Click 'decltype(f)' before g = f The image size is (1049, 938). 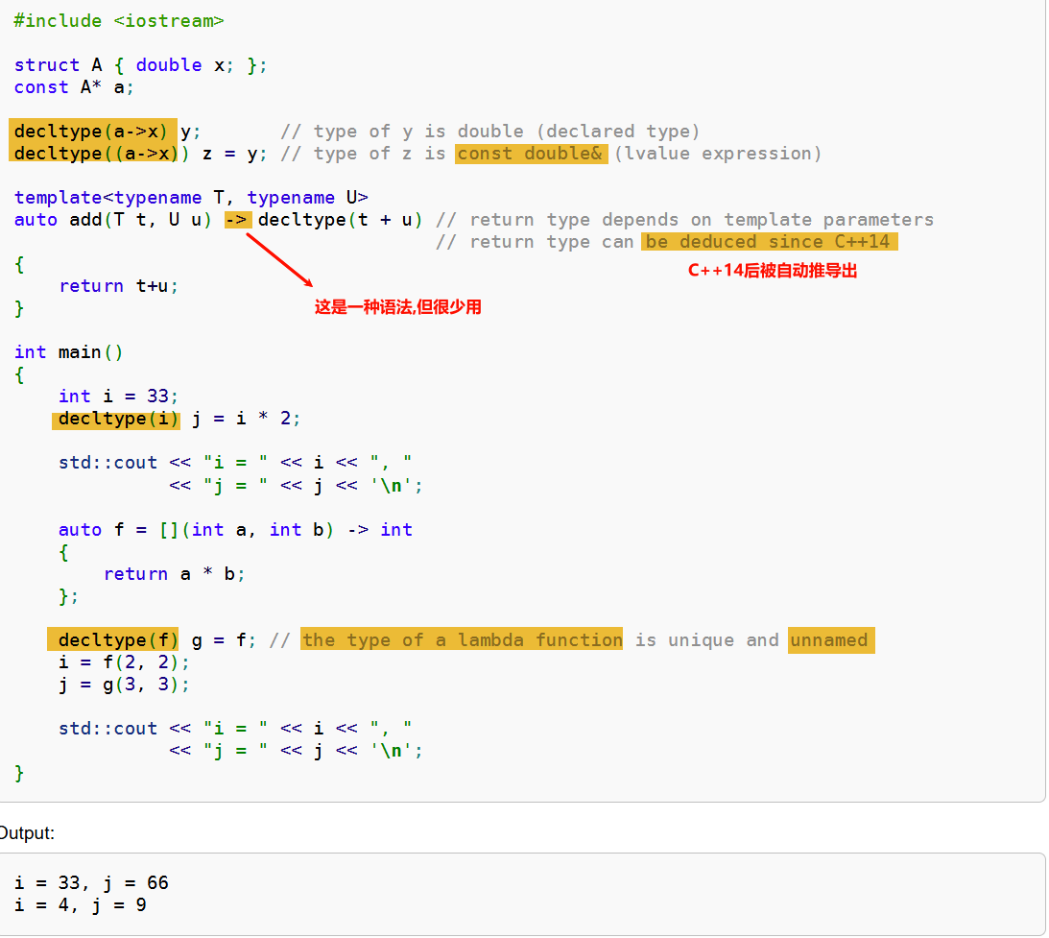(x=118, y=639)
